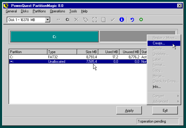Open the Partitions menu

(x=39, y=11)
